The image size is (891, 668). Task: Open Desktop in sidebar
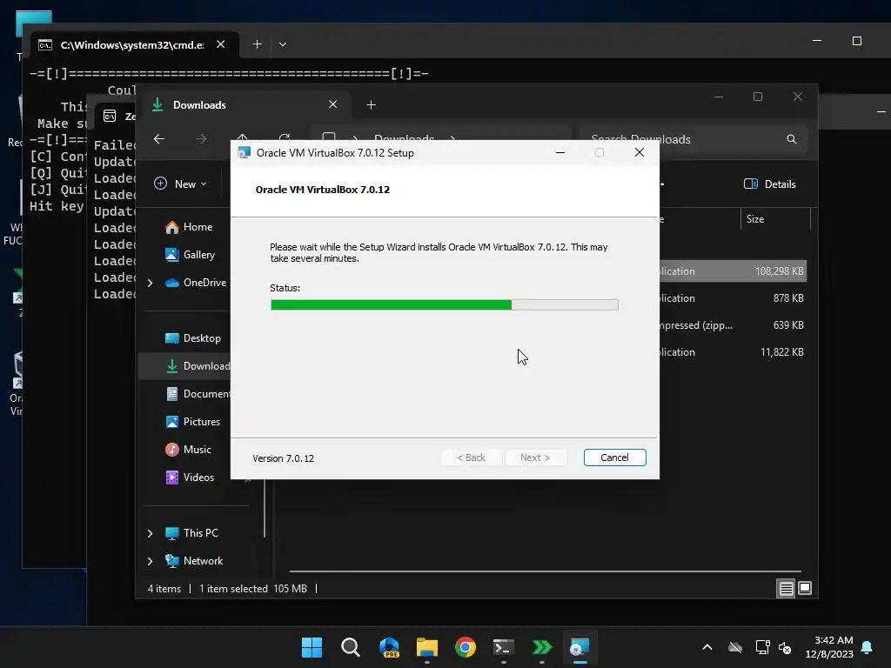tap(192, 338)
